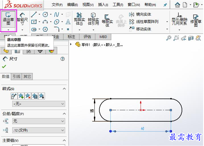Open the dropdown under 退出草图

(x=8, y=30)
